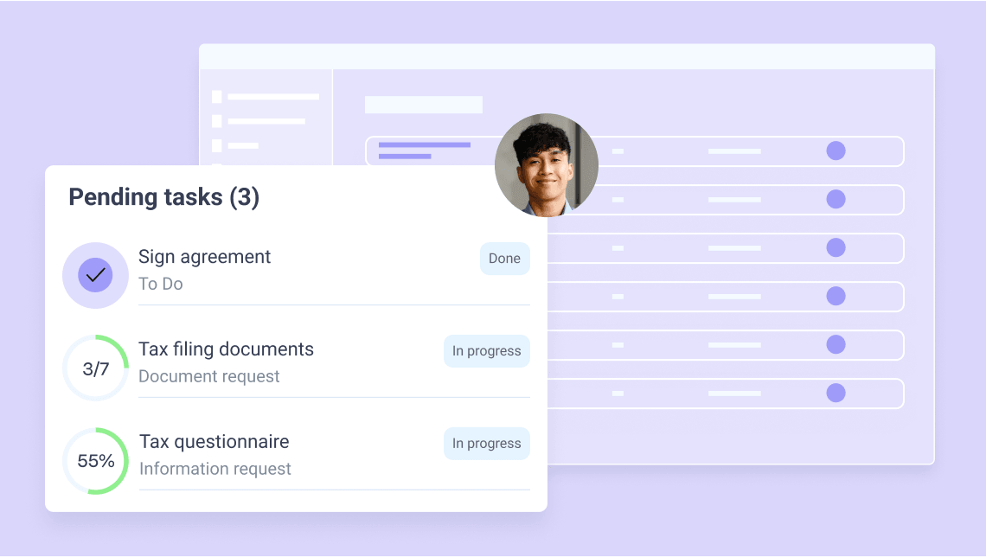Viewport: 986px width, 557px height.
Task: Select the second sidebar menu placeholder item
Action: [x=259, y=121]
